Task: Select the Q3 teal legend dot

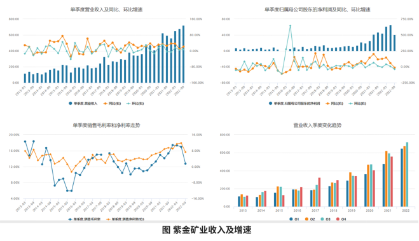Action: 322,219
